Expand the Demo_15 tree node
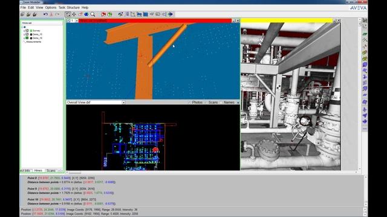Screen dimensions: 387x217 pyautogui.click(x=24, y=34)
